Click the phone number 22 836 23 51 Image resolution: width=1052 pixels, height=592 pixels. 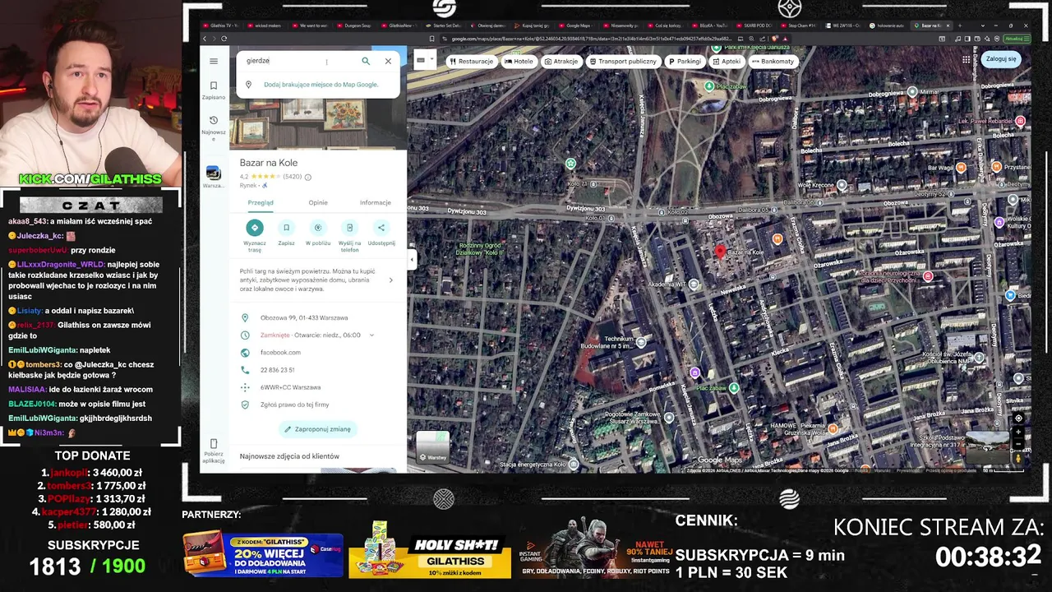click(277, 370)
